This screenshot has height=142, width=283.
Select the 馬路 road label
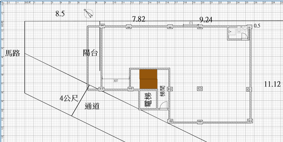pyautogui.click(x=13, y=53)
